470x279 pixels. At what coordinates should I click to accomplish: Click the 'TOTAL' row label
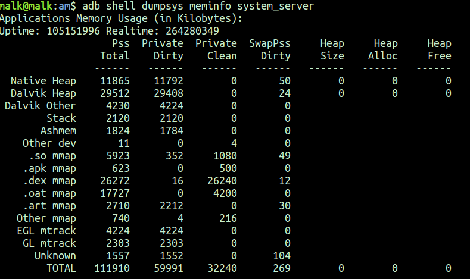click(x=61, y=268)
